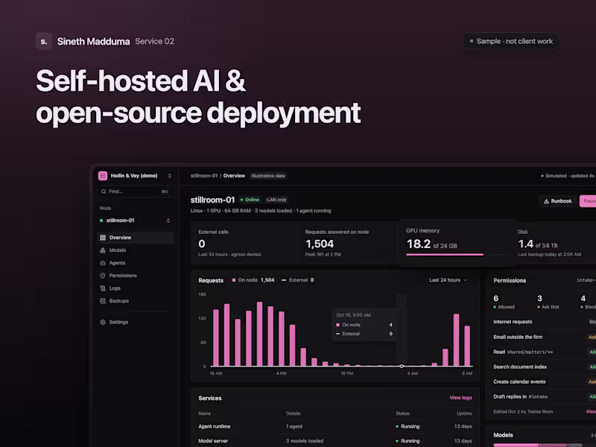
Task: Click the stillroom-01 breadcrumb link
Action: (x=203, y=176)
